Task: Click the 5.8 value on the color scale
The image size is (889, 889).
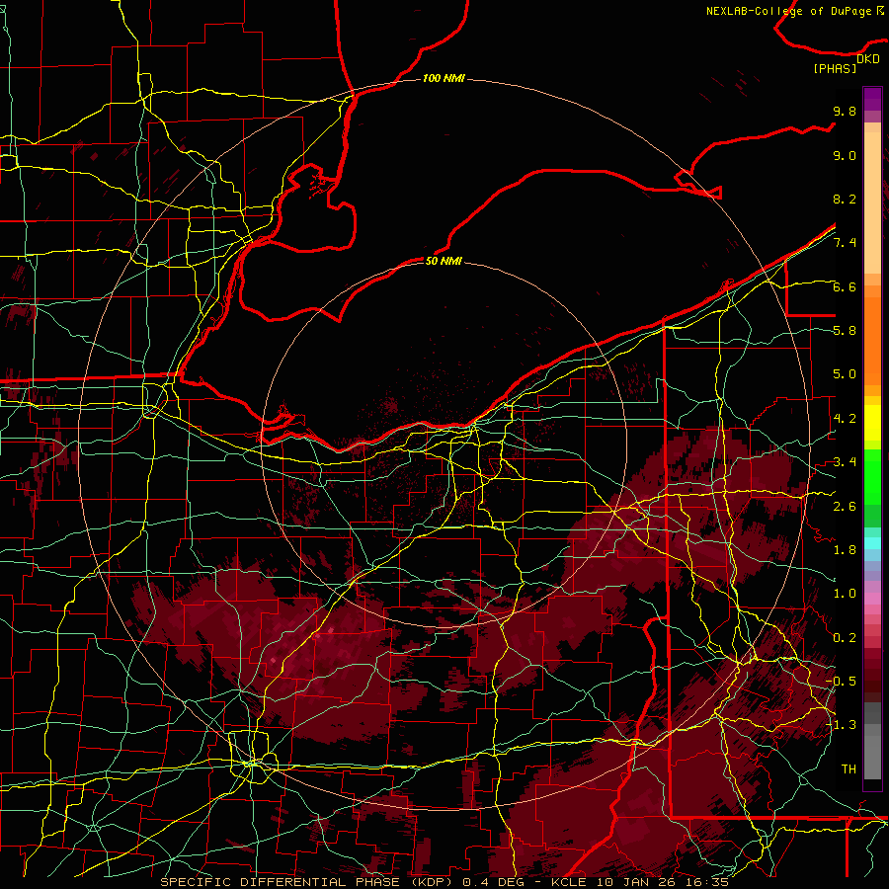Action: pyautogui.click(x=845, y=331)
